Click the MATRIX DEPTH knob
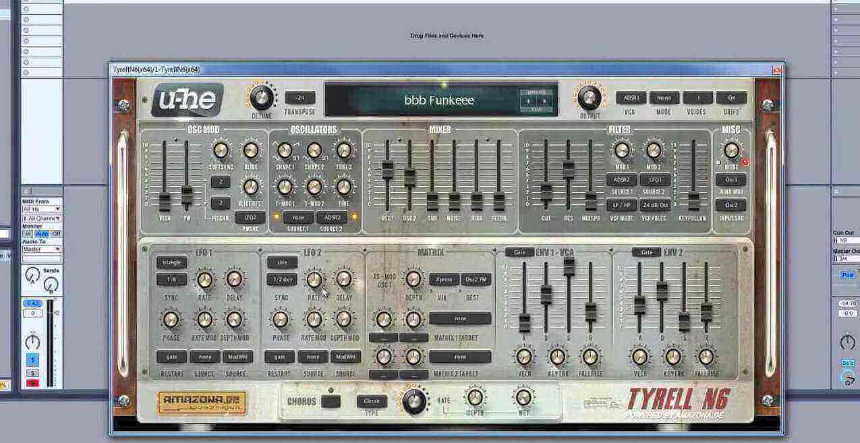 (413, 279)
